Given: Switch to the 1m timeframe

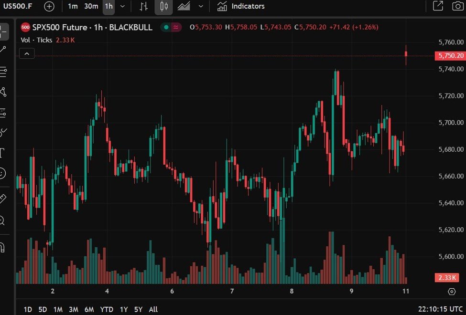Looking at the screenshot, I should tap(73, 6).
